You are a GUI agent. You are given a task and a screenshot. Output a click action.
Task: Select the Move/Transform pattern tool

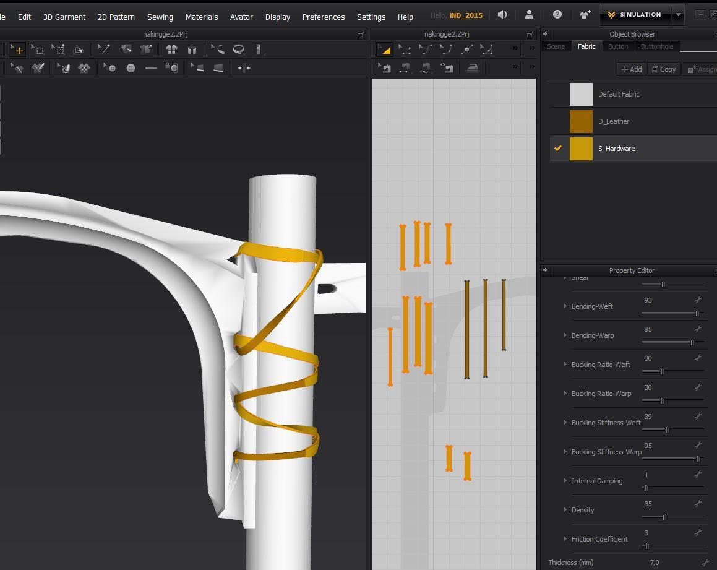tap(17, 50)
